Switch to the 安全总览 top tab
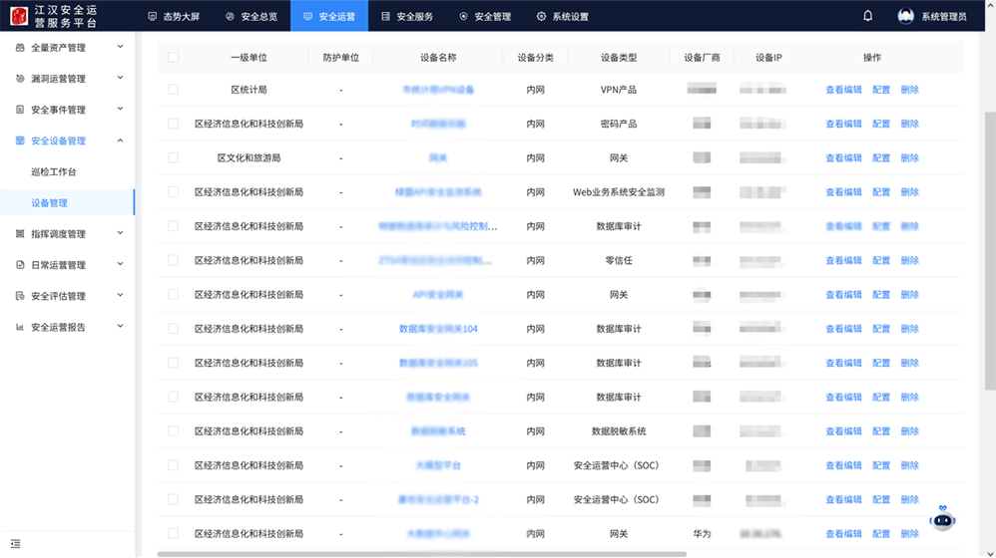This screenshot has width=996, height=558. click(251, 17)
